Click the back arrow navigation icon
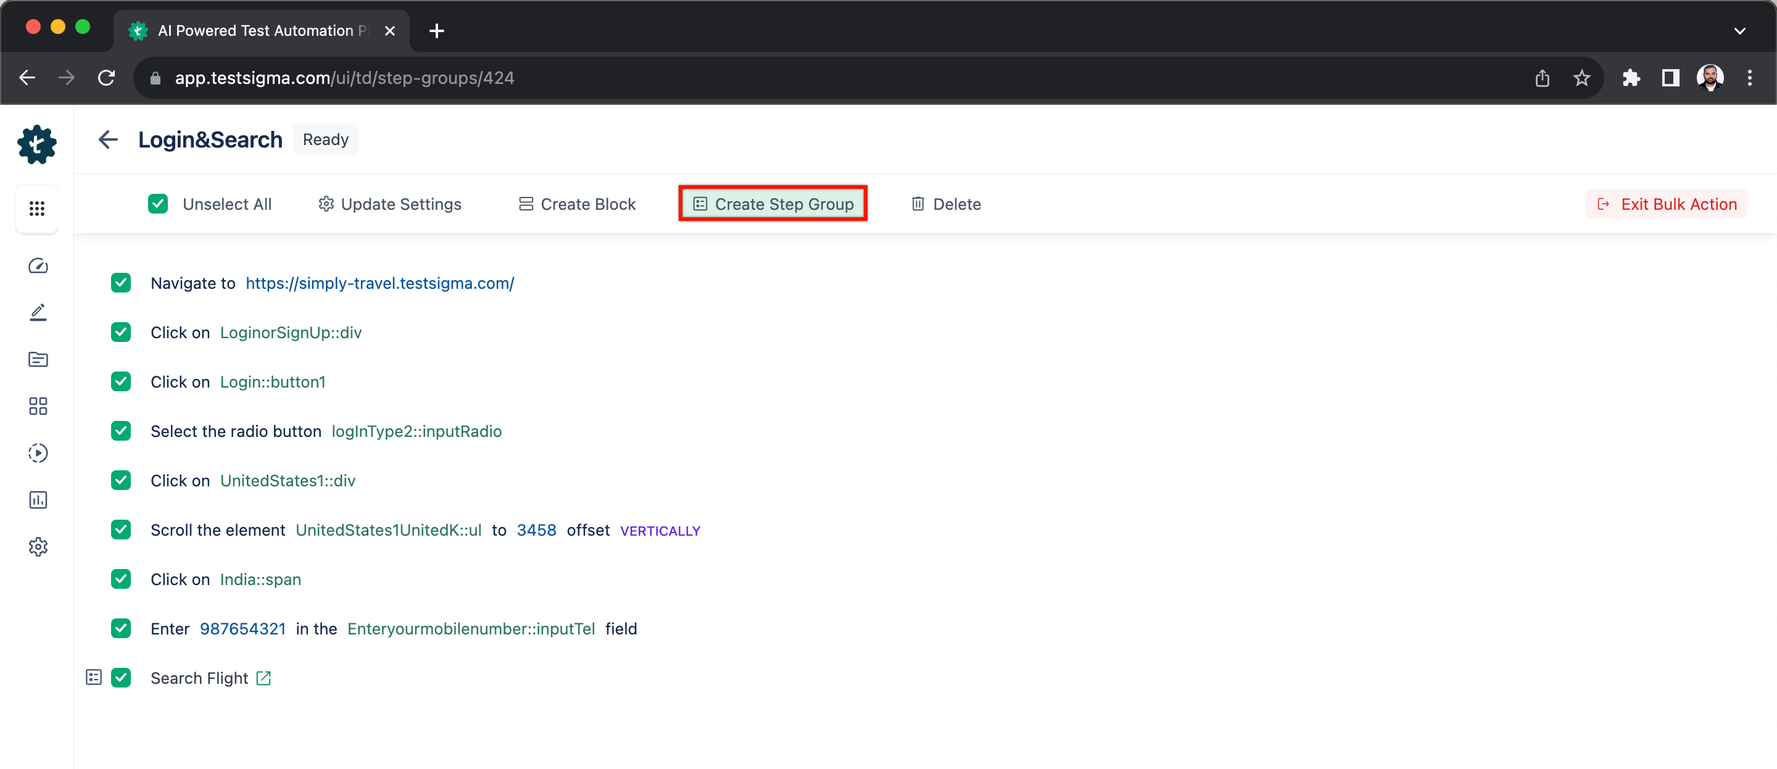Viewport: 1777px width, 769px height. 107,139
